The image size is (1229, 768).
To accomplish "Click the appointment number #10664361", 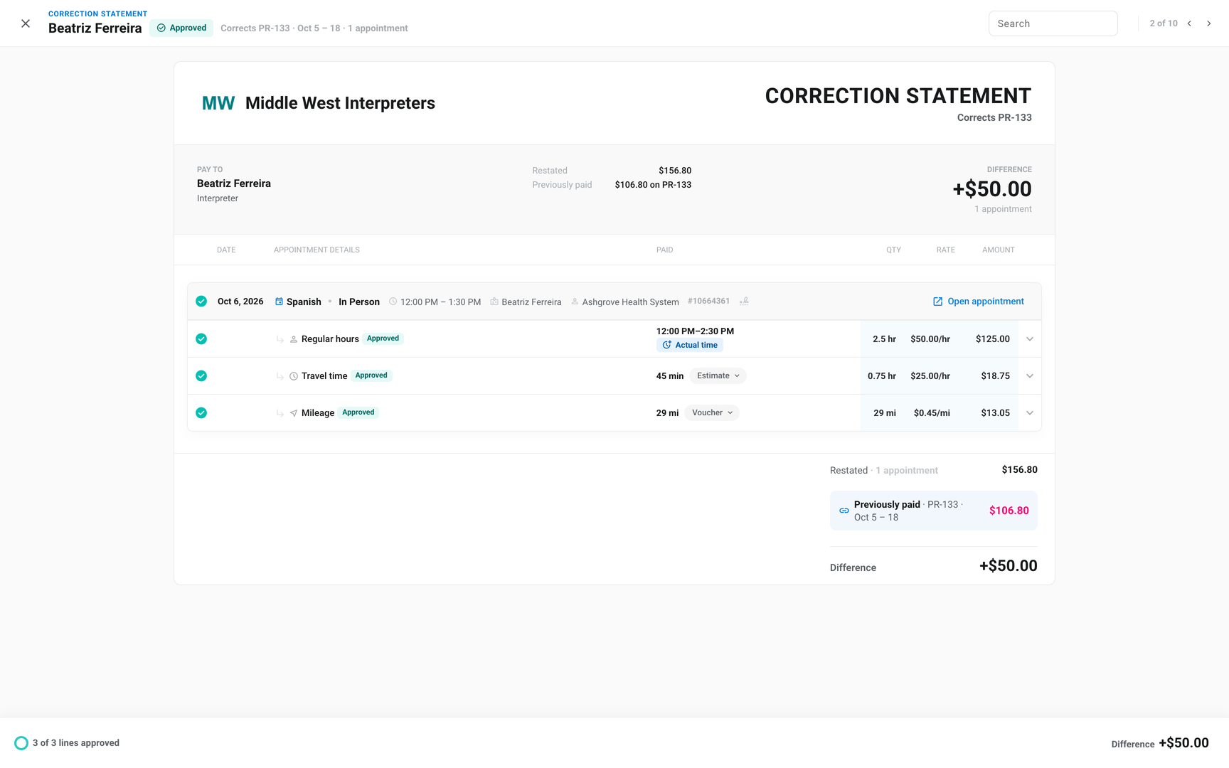I will tap(708, 302).
